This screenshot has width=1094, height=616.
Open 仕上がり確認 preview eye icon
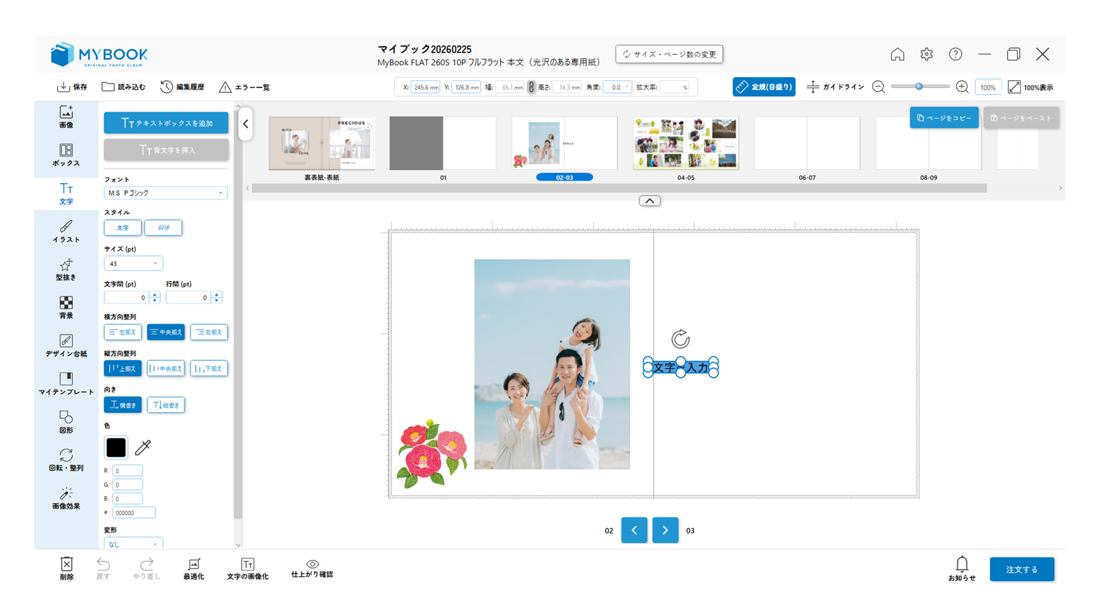coord(312,564)
